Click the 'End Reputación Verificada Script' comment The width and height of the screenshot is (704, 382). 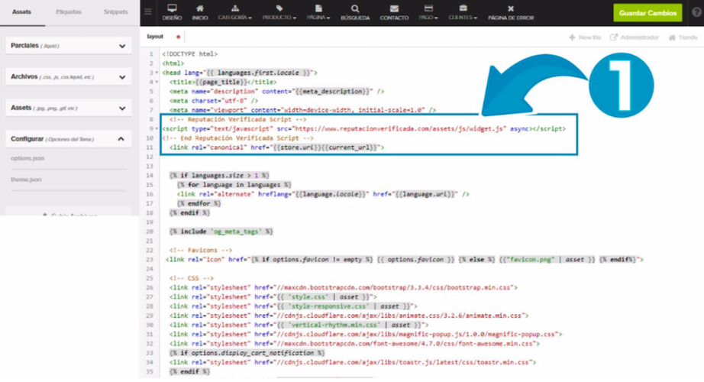tap(238, 138)
